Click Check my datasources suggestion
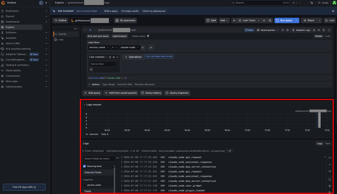337x194 pixels. coord(154,11)
